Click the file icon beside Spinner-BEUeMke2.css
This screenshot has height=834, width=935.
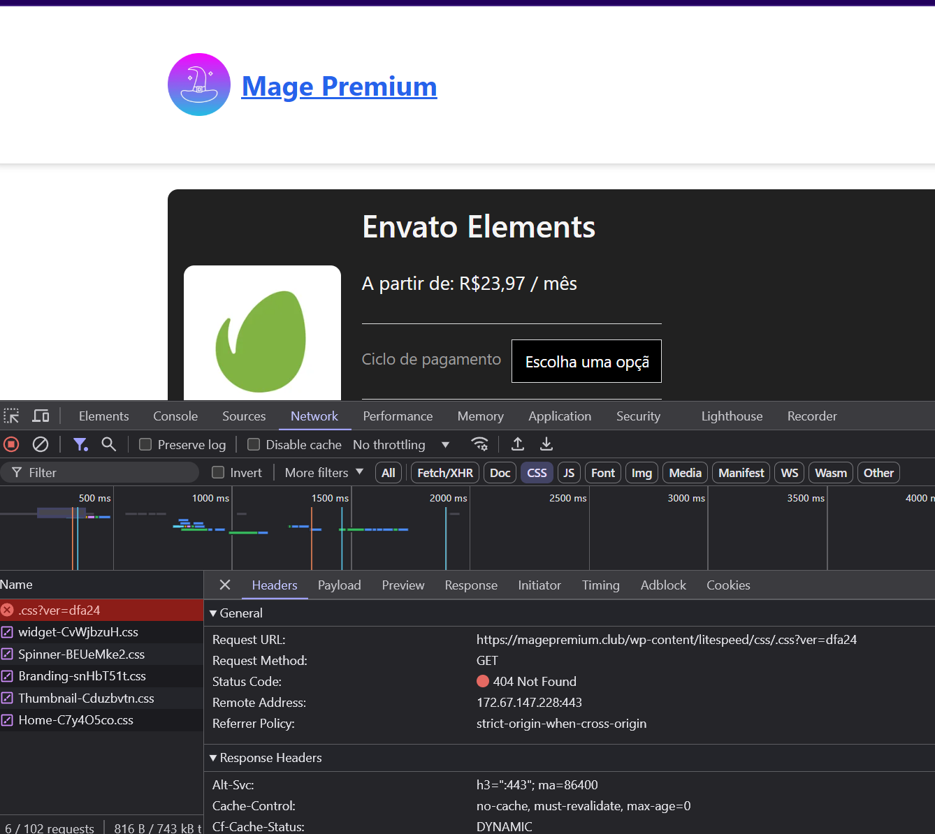[7, 654]
